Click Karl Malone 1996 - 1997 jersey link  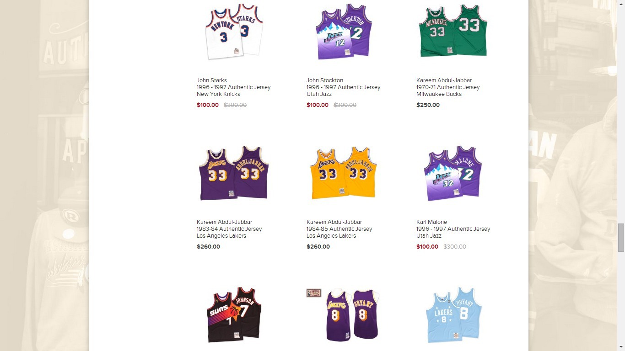tap(453, 229)
